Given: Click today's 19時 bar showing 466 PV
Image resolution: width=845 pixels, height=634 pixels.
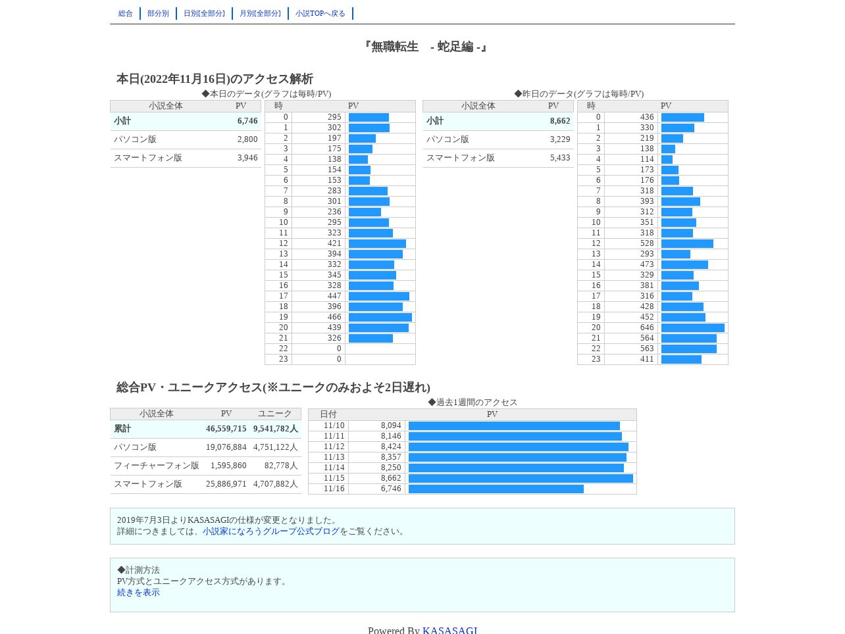Looking at the screenshot, I should (380, 317).
